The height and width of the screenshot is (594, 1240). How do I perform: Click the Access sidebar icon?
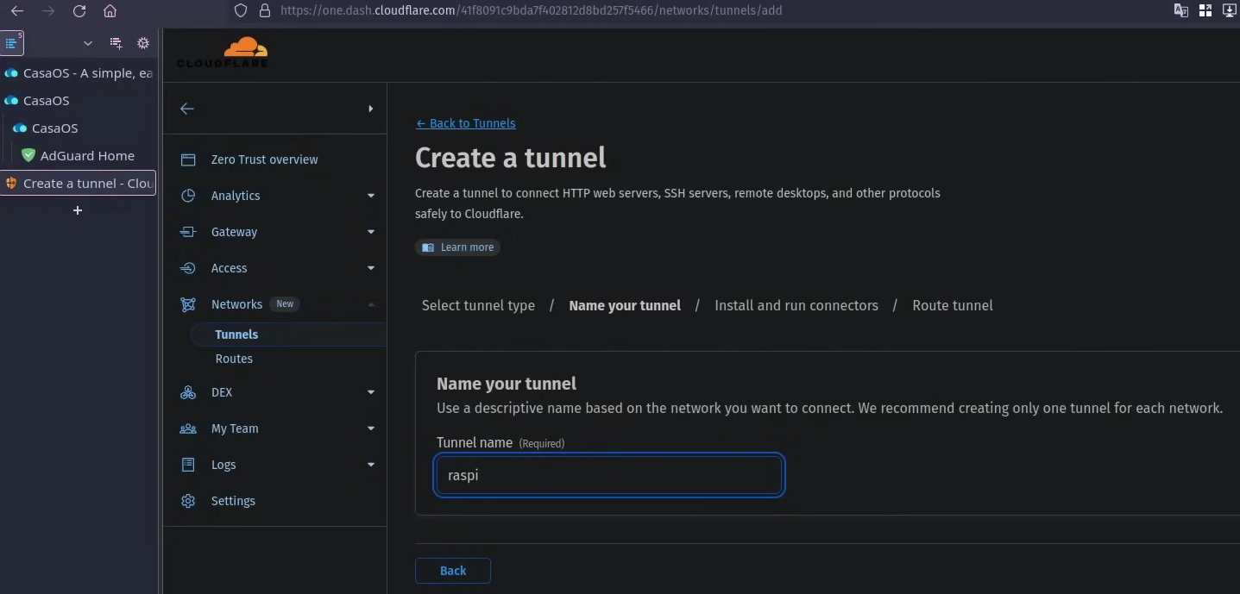coord(187,268)
